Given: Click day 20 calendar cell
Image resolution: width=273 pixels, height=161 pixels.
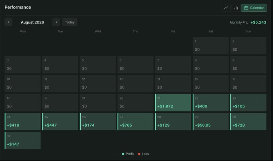Looking at the screenshot, I should pyautogui.click(x=135, y=103).
